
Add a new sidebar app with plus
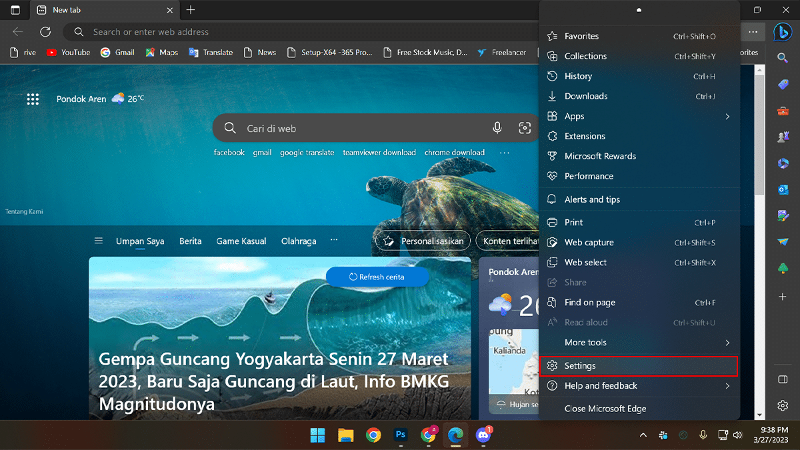[x=783, y=296]
